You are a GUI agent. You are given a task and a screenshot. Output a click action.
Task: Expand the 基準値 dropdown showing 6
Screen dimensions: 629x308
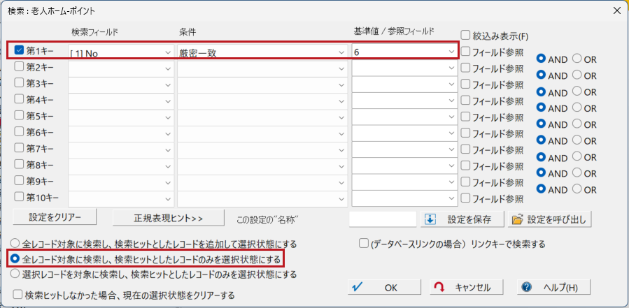tap(451, 52)
